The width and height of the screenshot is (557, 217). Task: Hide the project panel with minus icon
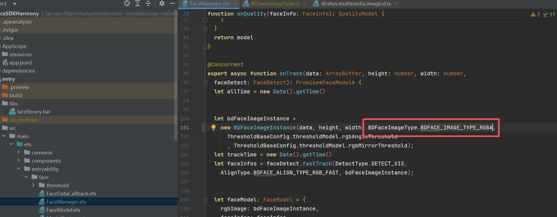click(x=172, y=3)
